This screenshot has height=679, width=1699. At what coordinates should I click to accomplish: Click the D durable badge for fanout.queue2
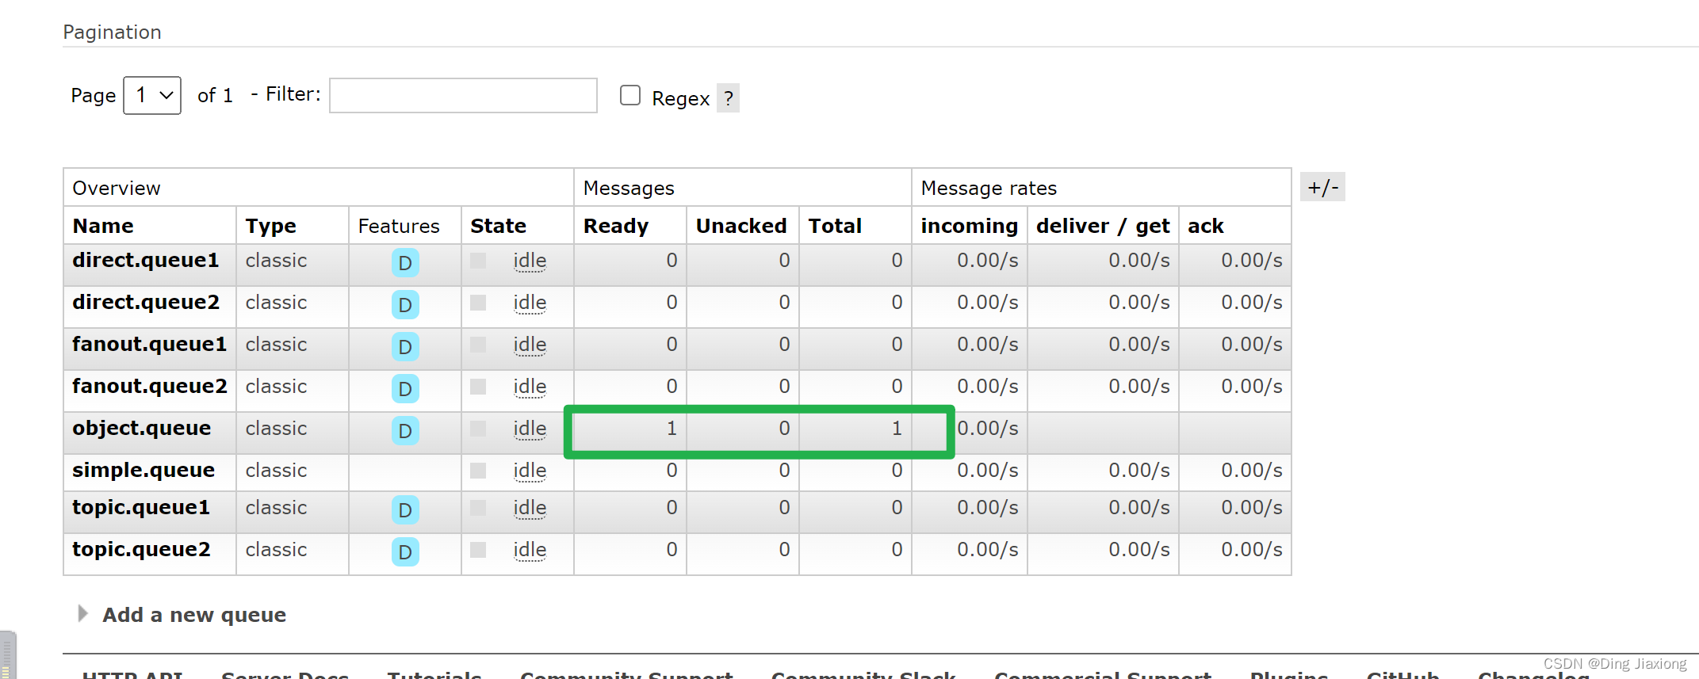coord(405,389)
